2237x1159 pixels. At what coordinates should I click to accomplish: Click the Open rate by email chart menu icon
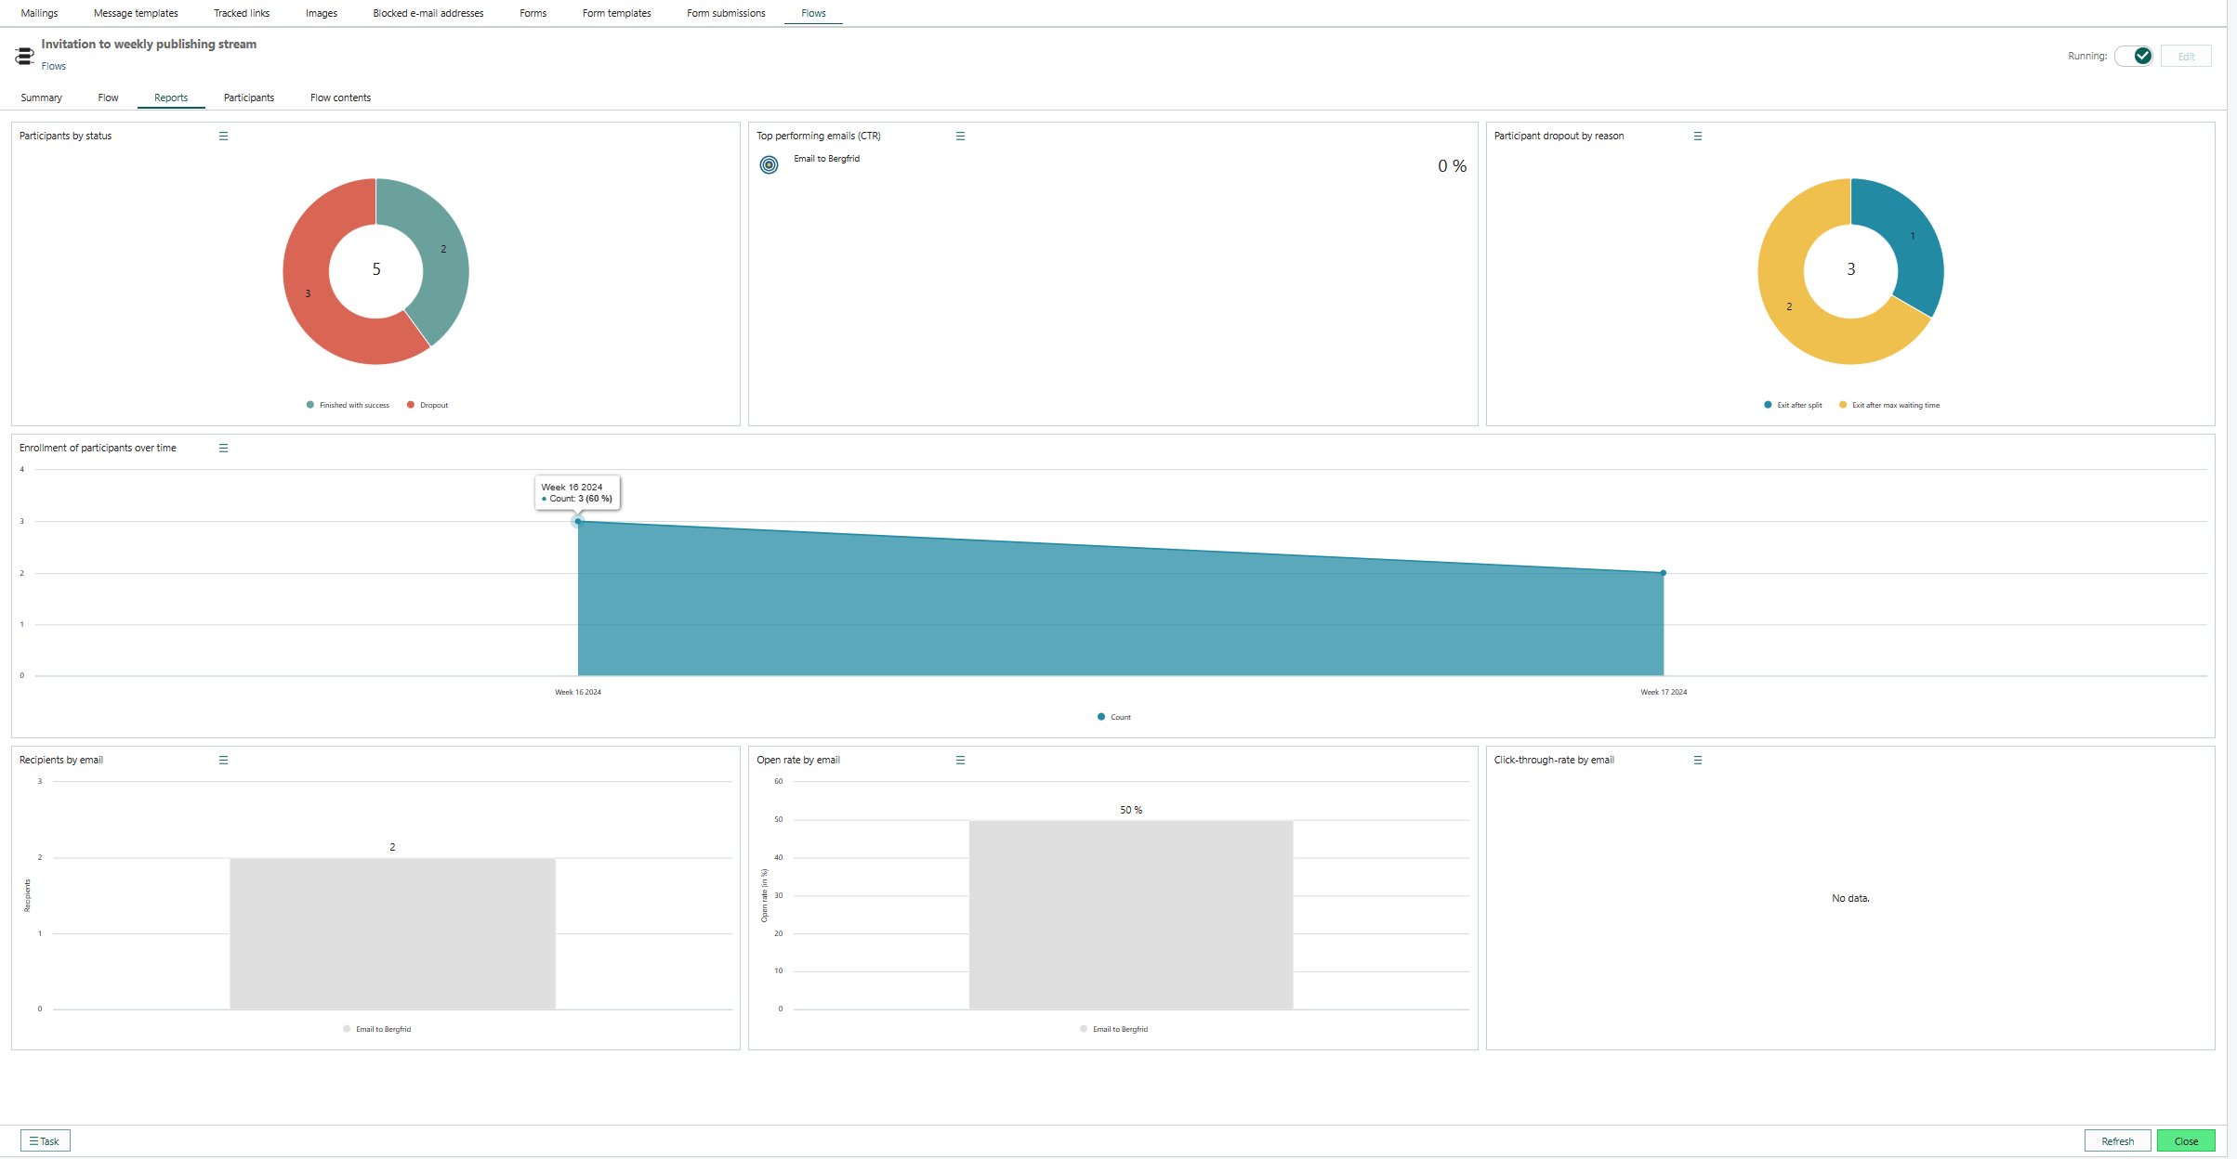coord(959,759)
